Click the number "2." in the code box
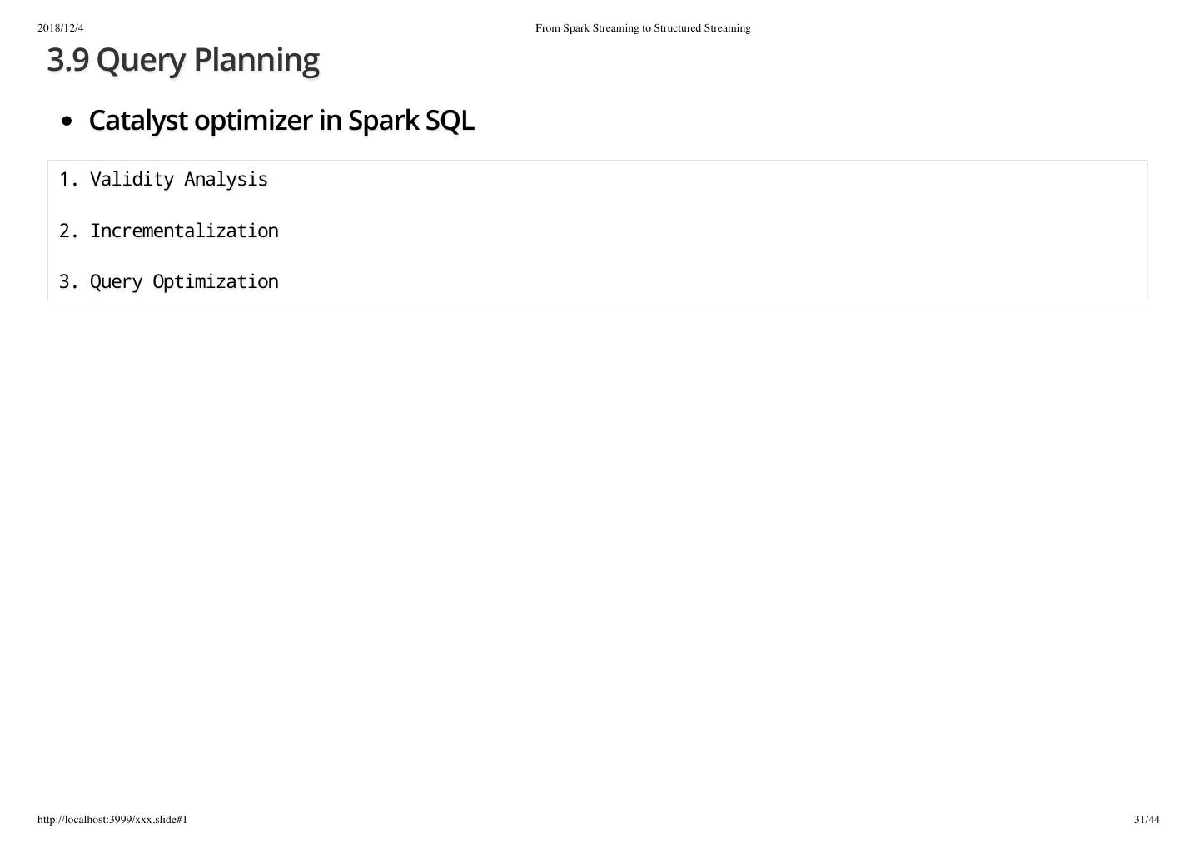Viewport: 1199px width, 848px height. (x=68, y=231)
